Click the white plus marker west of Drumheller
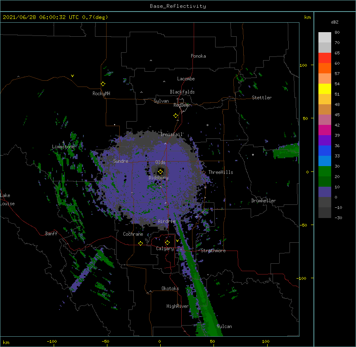356x347 pixels. click(x=253, y=155)
